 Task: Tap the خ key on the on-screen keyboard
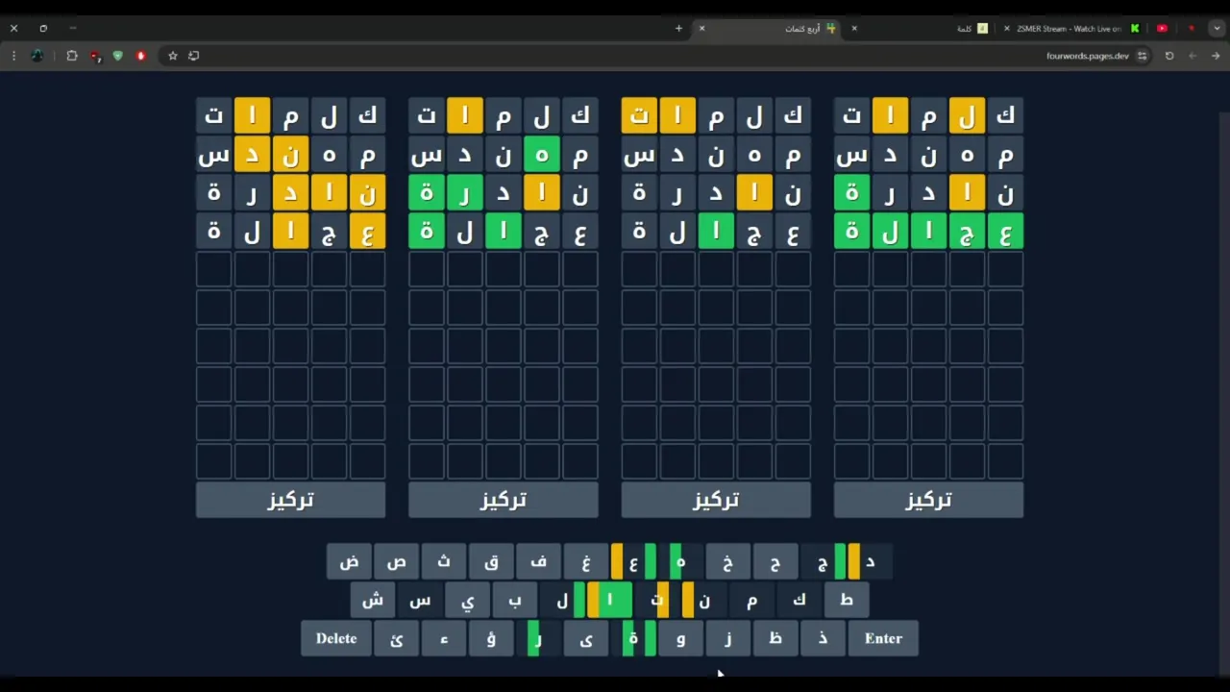click(727, 562)
